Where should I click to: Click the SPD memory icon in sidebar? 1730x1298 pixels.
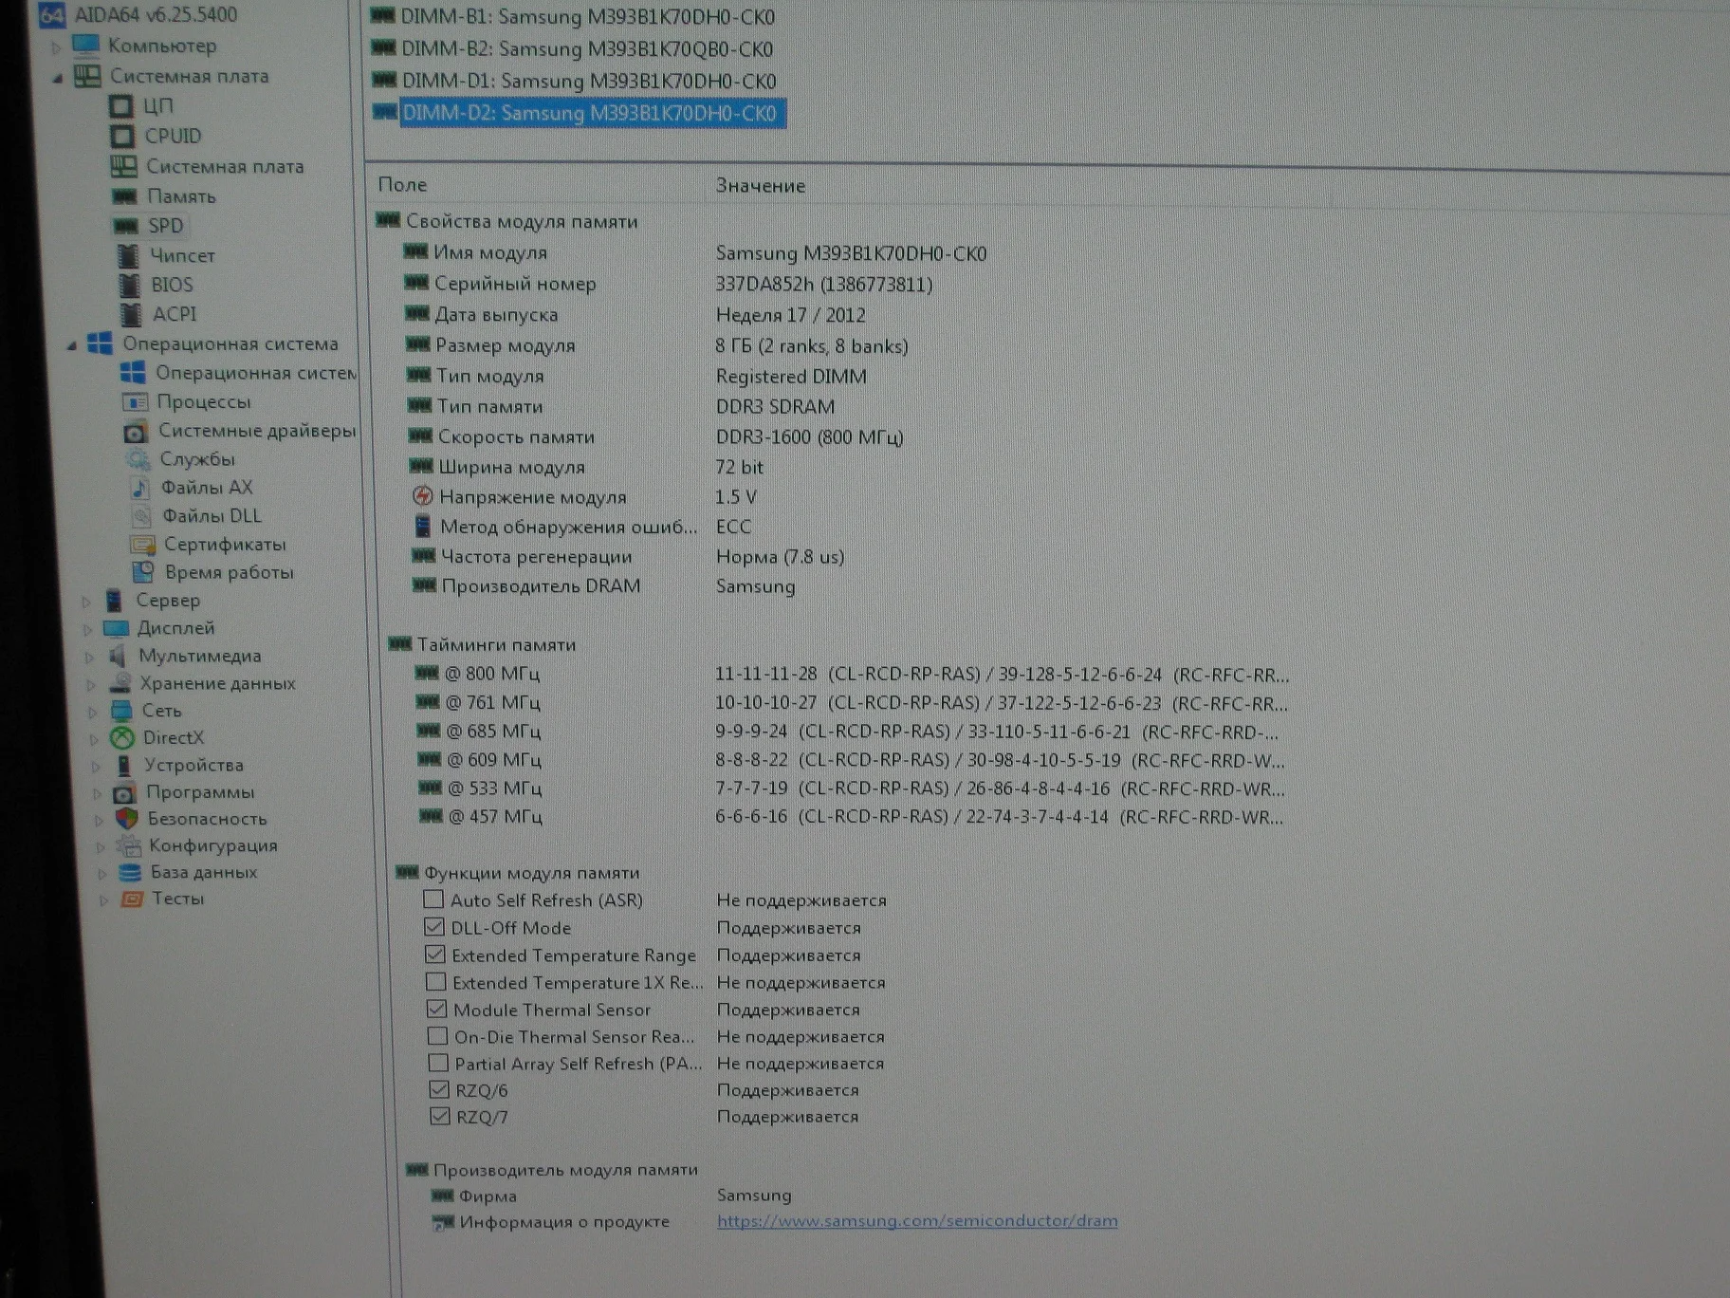click(125, 226)
